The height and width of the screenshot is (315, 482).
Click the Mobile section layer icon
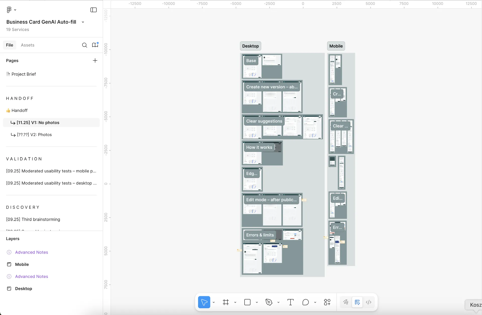point(9,264)
